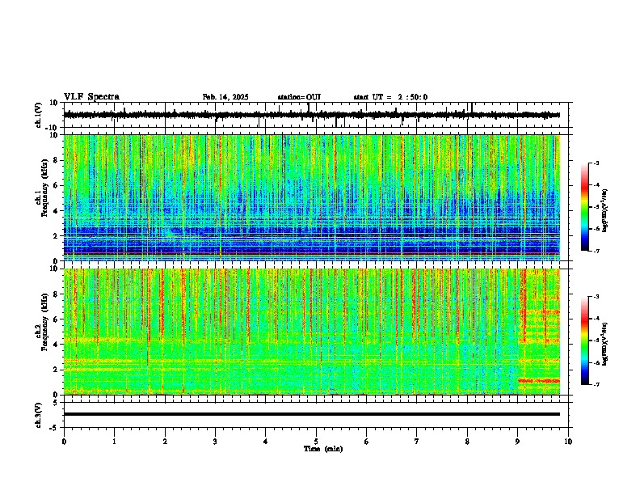Image resolution: width=640 pixels, height=495 pixels.
Task: Click the "-3" label on ch.2 color scale
Action: (x=596, y=297)
